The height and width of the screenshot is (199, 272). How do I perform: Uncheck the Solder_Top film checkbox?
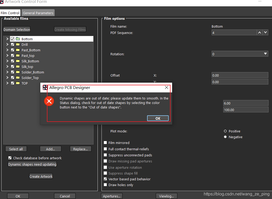click(x=12, y=78)
